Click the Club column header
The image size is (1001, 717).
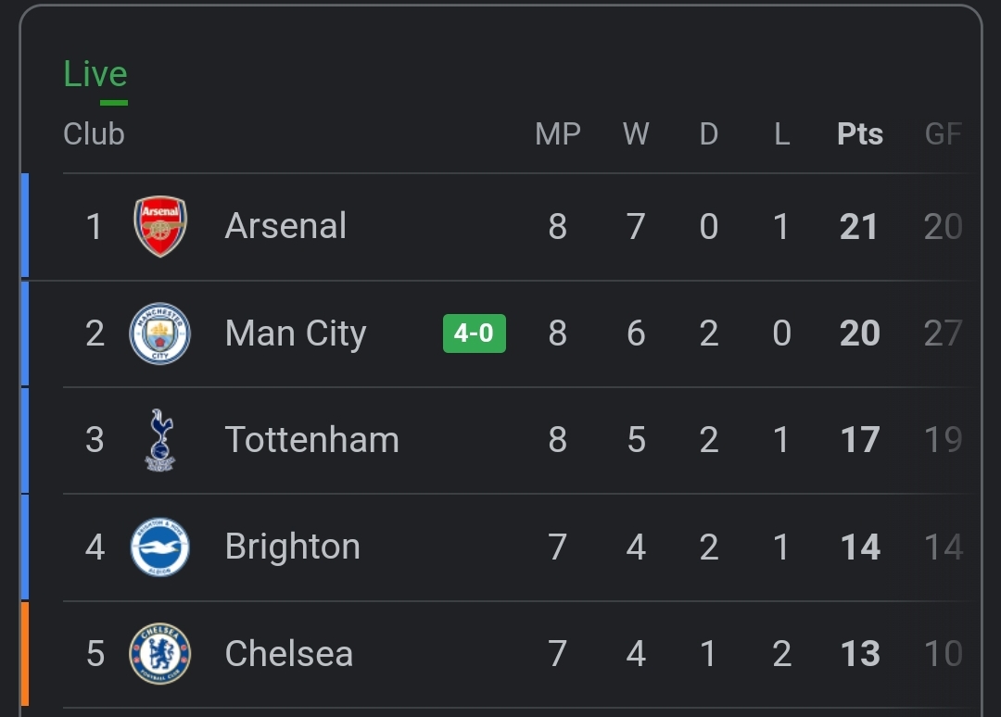point(94,134)
